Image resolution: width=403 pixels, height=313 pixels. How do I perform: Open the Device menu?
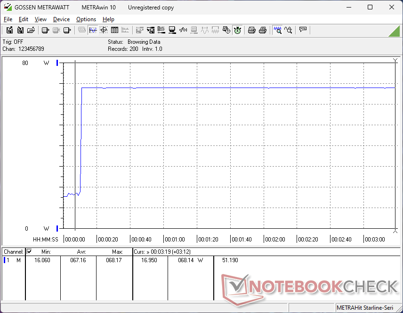click(61, 19)
